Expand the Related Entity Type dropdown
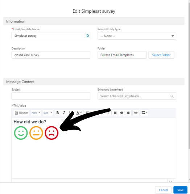This screenshot has width=190, height=194. tap(137, 36)
